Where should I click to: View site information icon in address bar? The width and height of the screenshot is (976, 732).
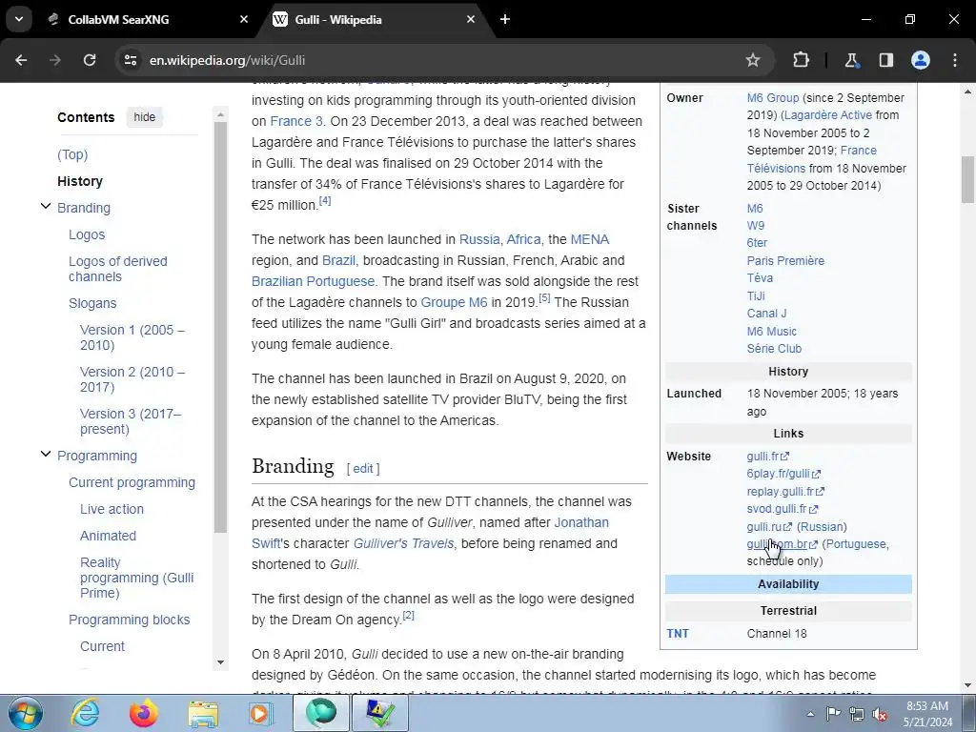131,60
